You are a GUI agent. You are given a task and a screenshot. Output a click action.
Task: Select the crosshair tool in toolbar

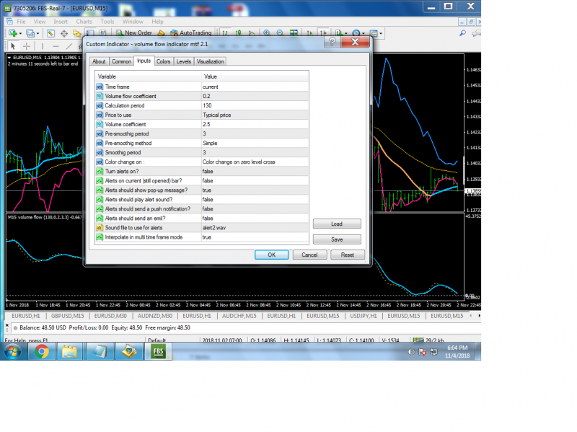click(26, 45)
